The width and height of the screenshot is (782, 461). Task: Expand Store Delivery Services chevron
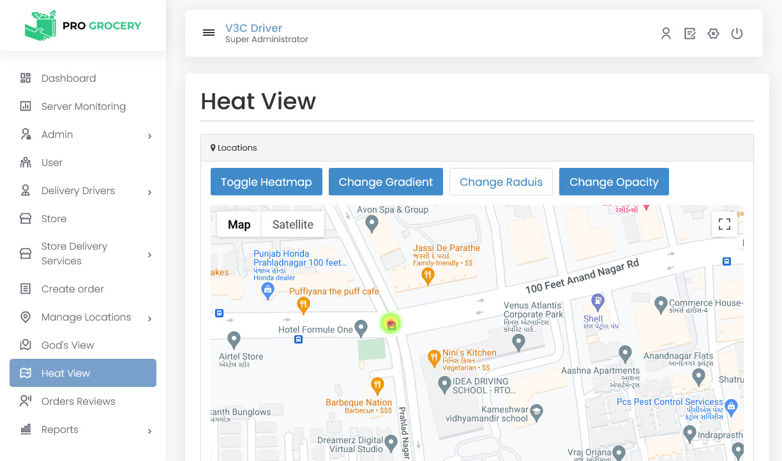pos(149,255)
